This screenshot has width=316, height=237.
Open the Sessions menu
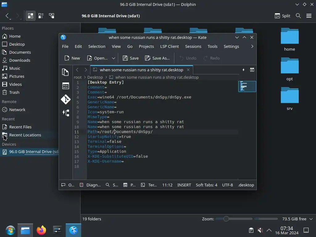tap(193, 46)
